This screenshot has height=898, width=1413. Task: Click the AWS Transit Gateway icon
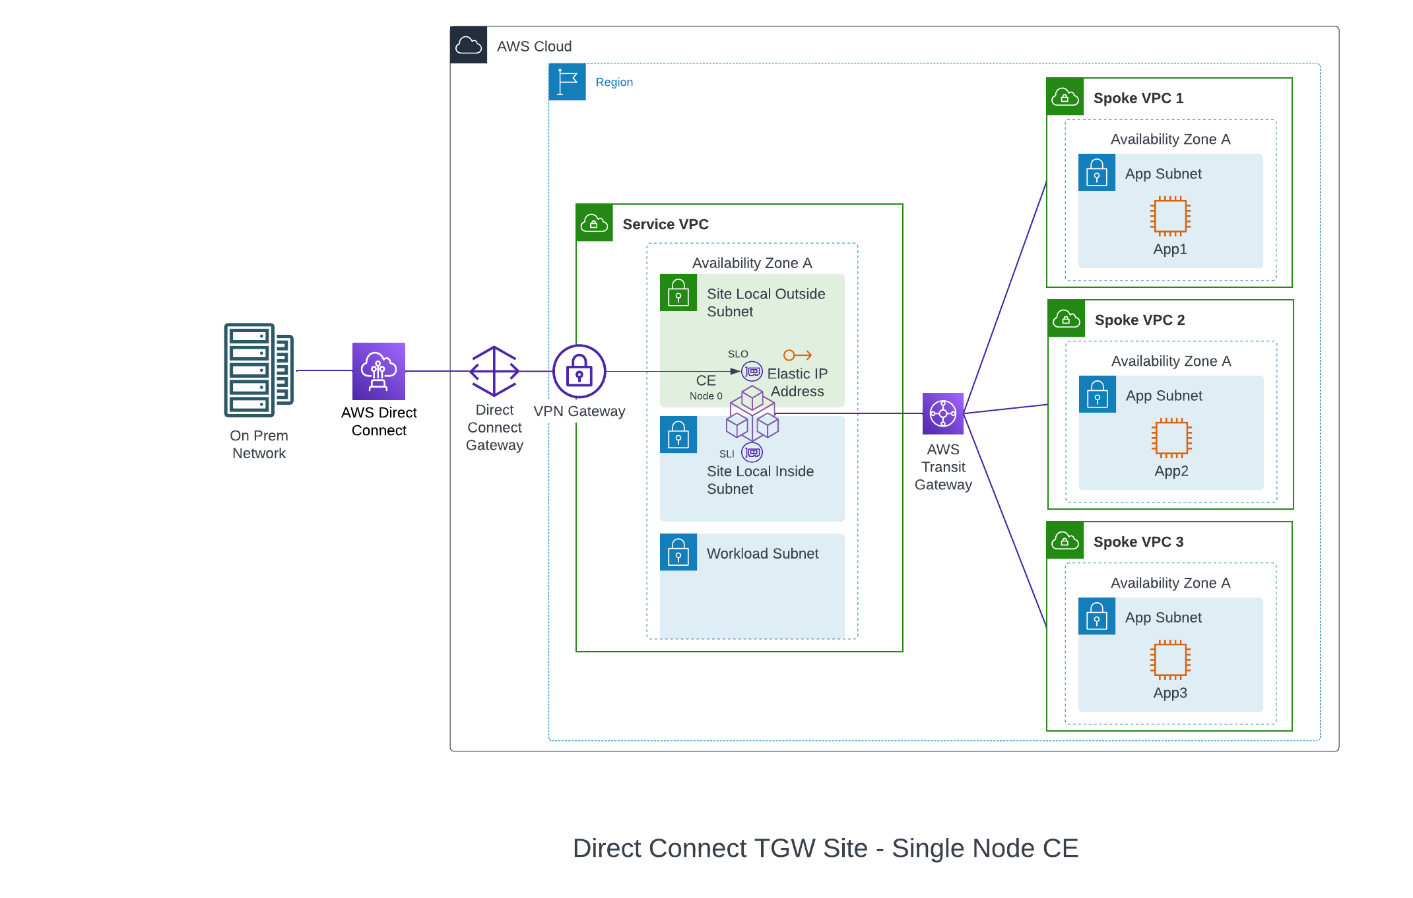944,413
